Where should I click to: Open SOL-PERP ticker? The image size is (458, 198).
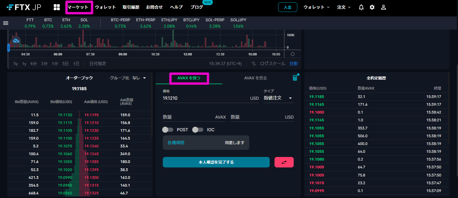pyautogui.click(x=215, y=23)
